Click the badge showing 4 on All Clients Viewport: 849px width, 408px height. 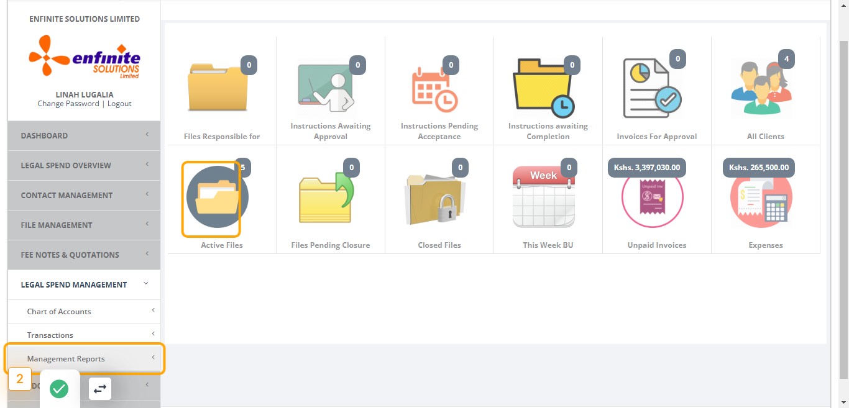pyautogui.click(x=786, y=59)
